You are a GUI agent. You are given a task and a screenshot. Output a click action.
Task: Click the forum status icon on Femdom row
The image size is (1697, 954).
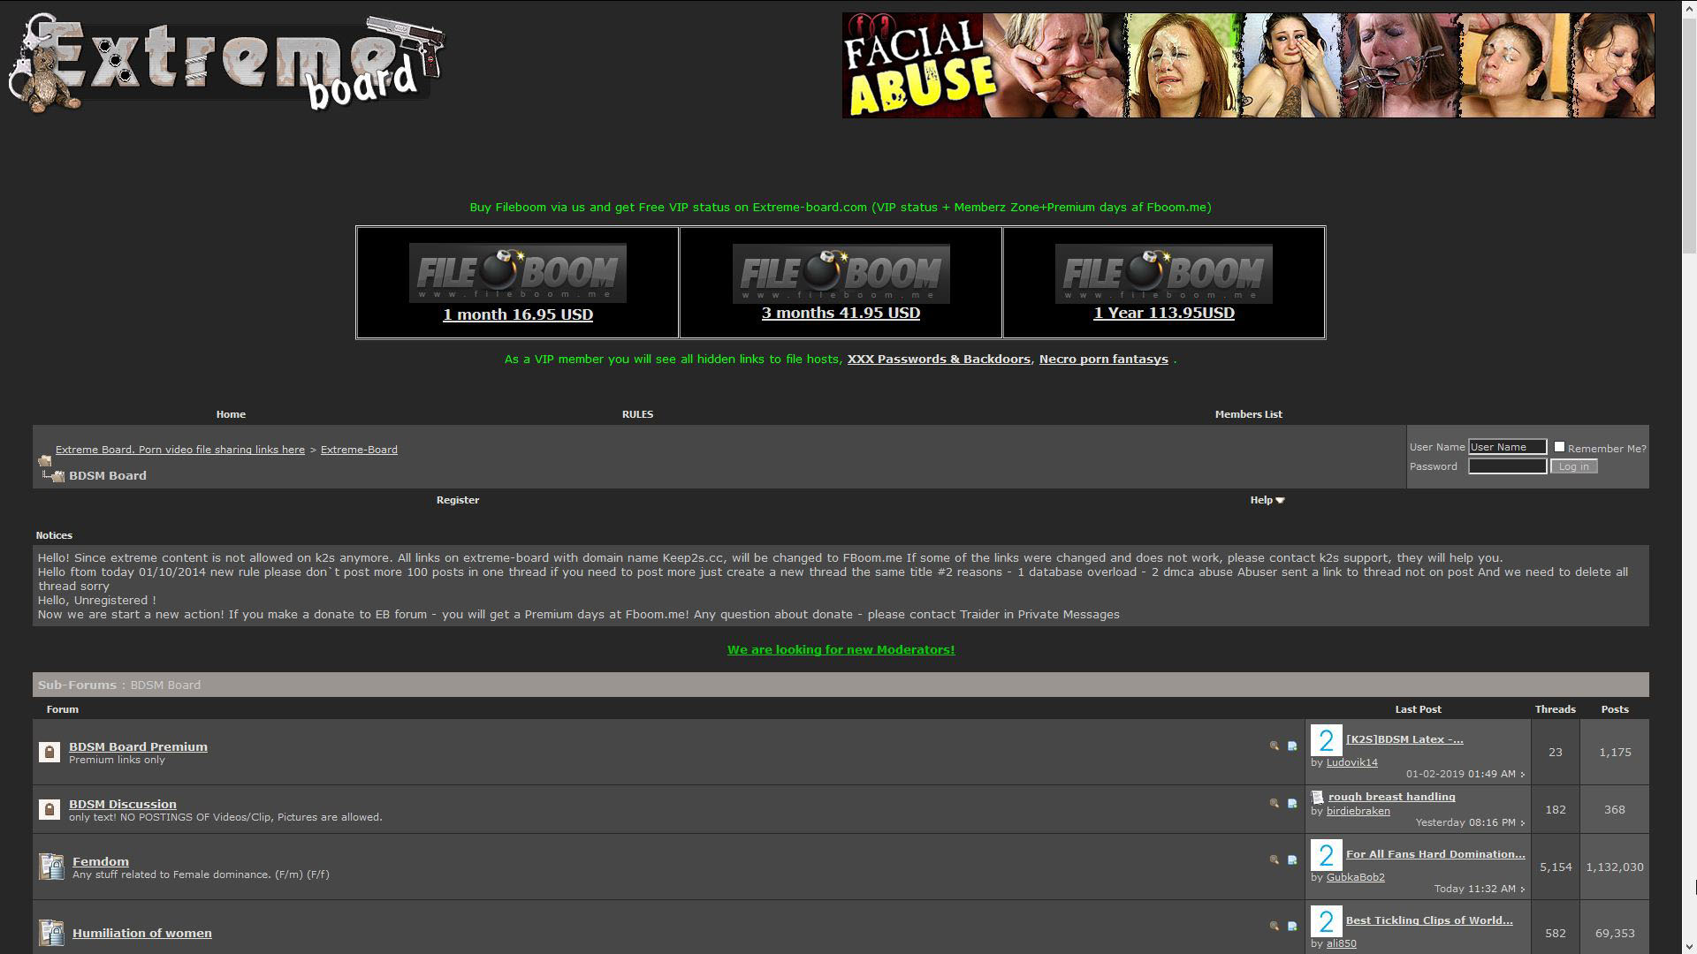click(51, 867)
